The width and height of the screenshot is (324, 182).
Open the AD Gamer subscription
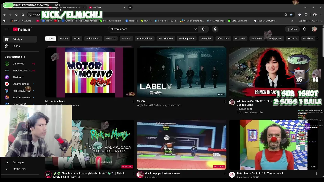pos(20,77)
